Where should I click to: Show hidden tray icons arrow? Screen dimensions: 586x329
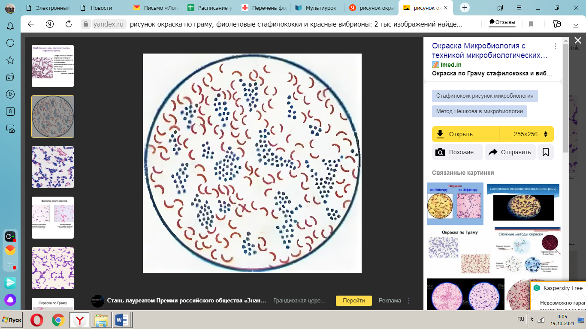532,320
